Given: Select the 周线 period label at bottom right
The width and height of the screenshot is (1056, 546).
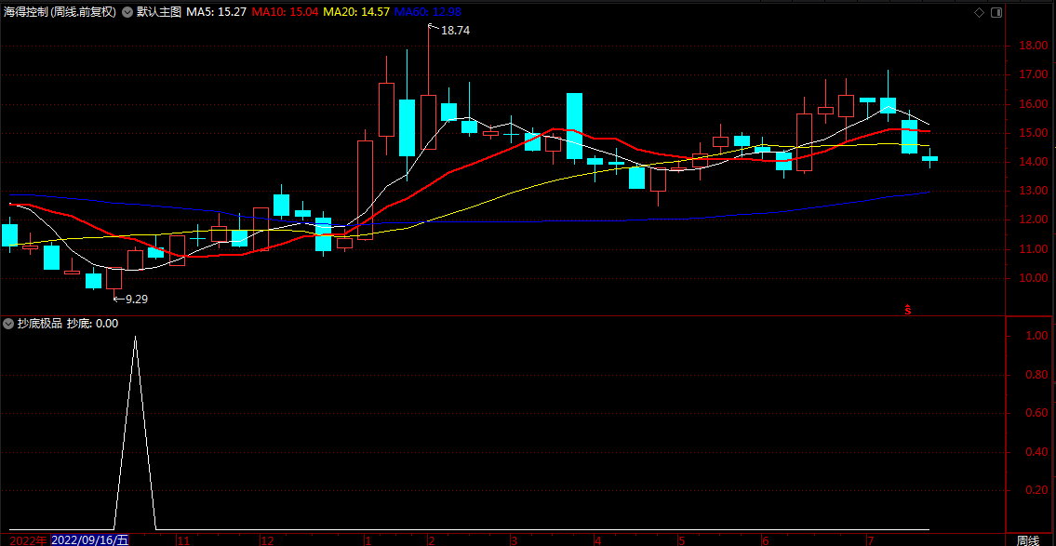Looking at the screenshot, I should coord(1028,539).
